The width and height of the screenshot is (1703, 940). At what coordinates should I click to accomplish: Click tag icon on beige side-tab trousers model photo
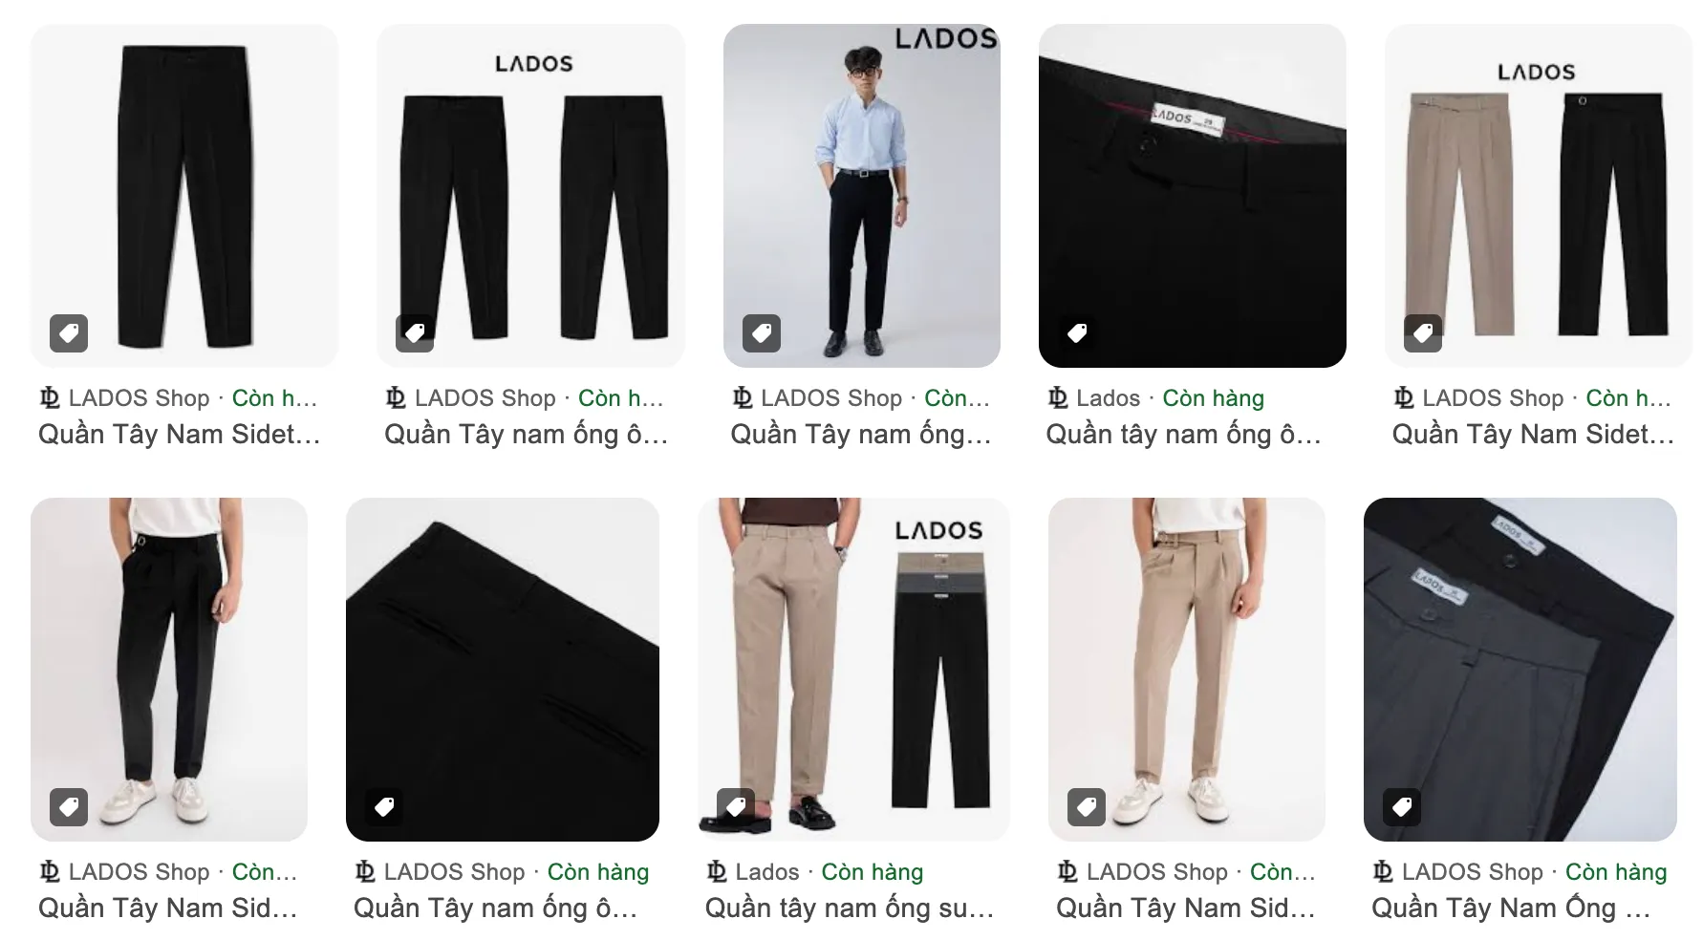tap(1087, 807)
